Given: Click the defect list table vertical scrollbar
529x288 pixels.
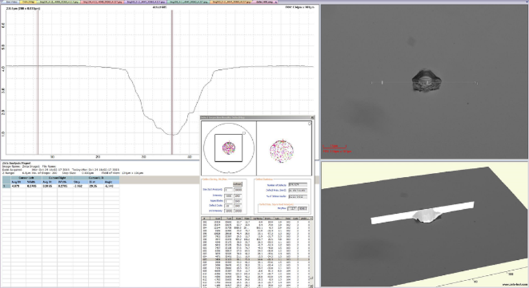Looking at the screenshot, I should click(x=311, y=252).
